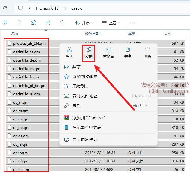Click the file icon of qt_da.qm

pos(10,119)
